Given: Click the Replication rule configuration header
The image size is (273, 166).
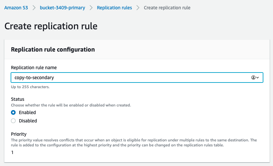Looking at the screenshot, I should (53, 49).
